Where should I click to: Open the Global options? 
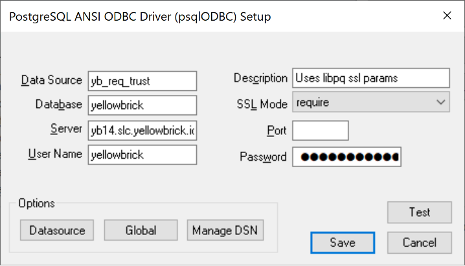coord(141,230)
